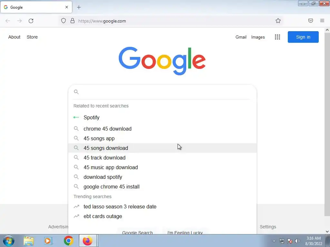330x247 pixels.
Task: Launch Windows Media Player from taskbar
Action: (x=48, y=241)
